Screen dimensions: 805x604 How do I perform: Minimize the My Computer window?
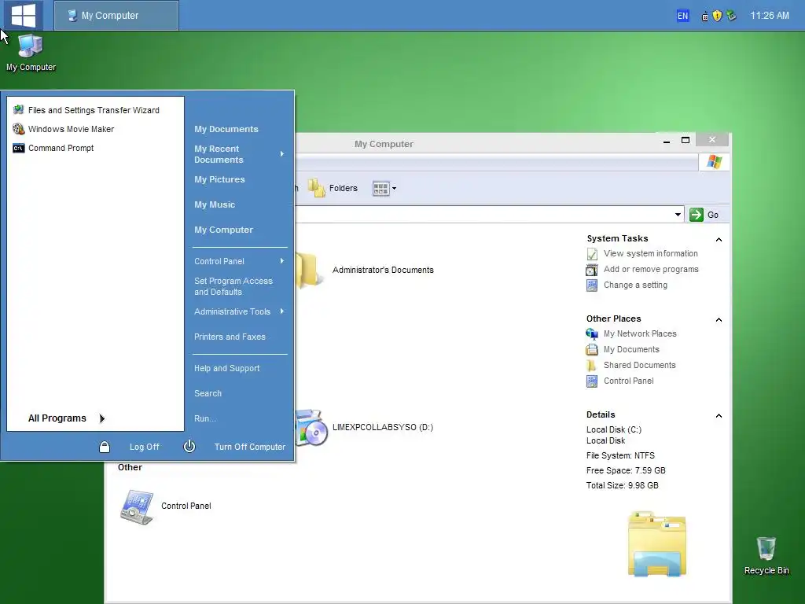click(x=667, y=141)
